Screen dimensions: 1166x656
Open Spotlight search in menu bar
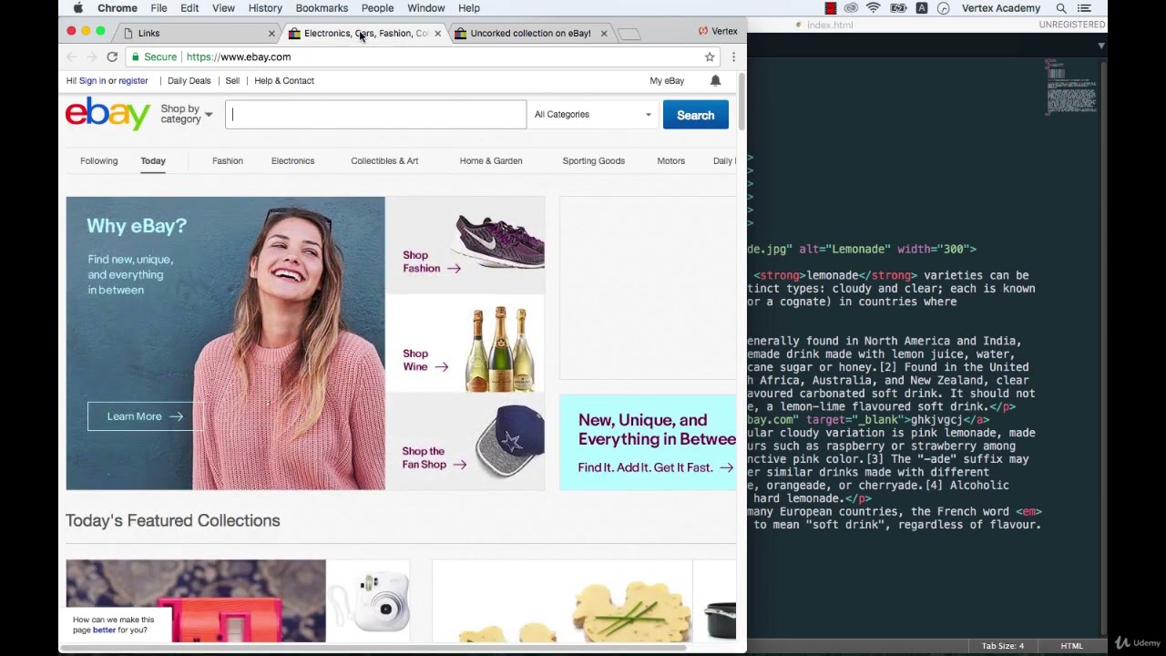[1061, 8]
